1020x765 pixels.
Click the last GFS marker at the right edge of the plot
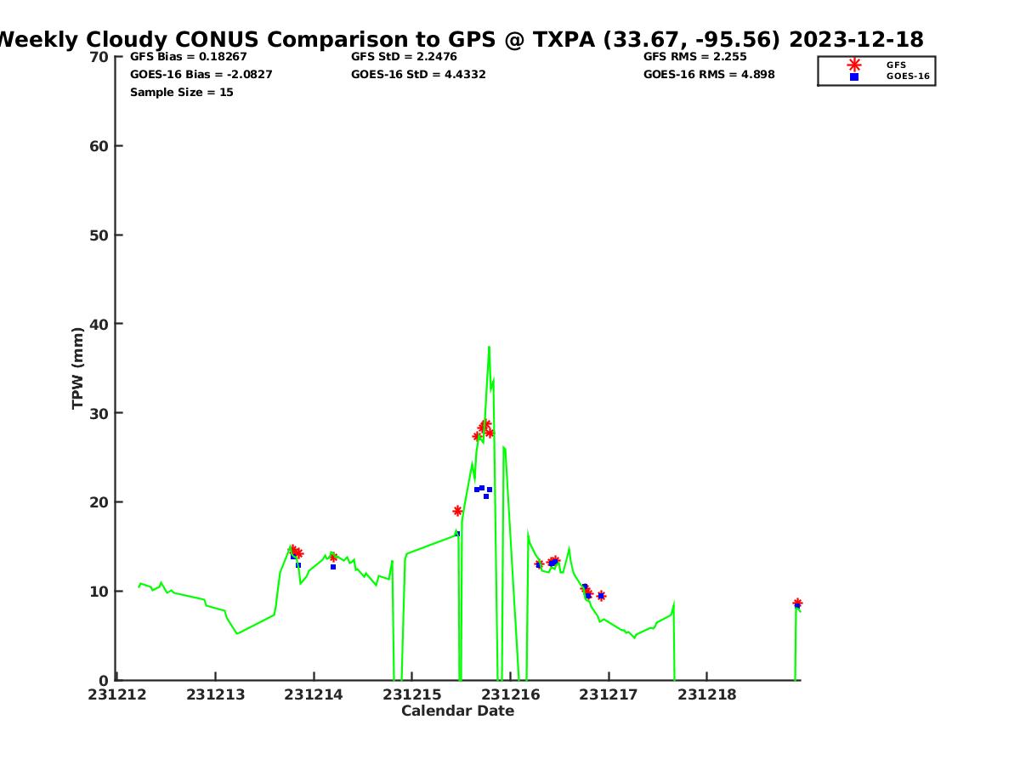click(x=797, y=603)
